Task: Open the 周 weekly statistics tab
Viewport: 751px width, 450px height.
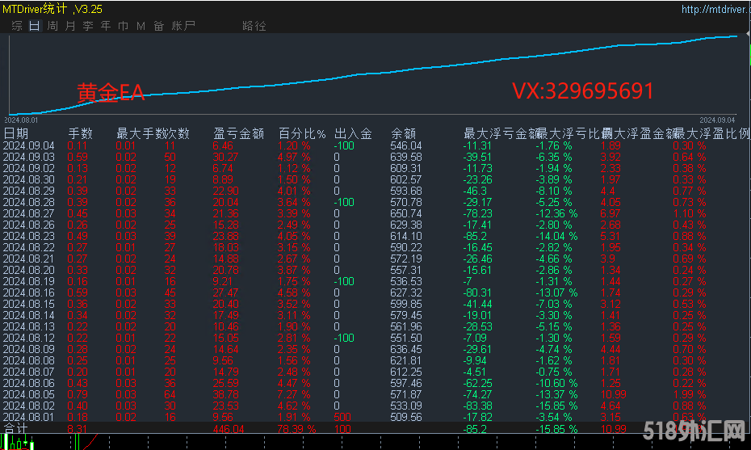Action: pyautogui.click(x=52, y=26)
